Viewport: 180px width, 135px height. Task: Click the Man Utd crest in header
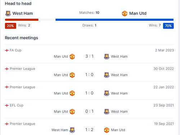tap(125, 13)
